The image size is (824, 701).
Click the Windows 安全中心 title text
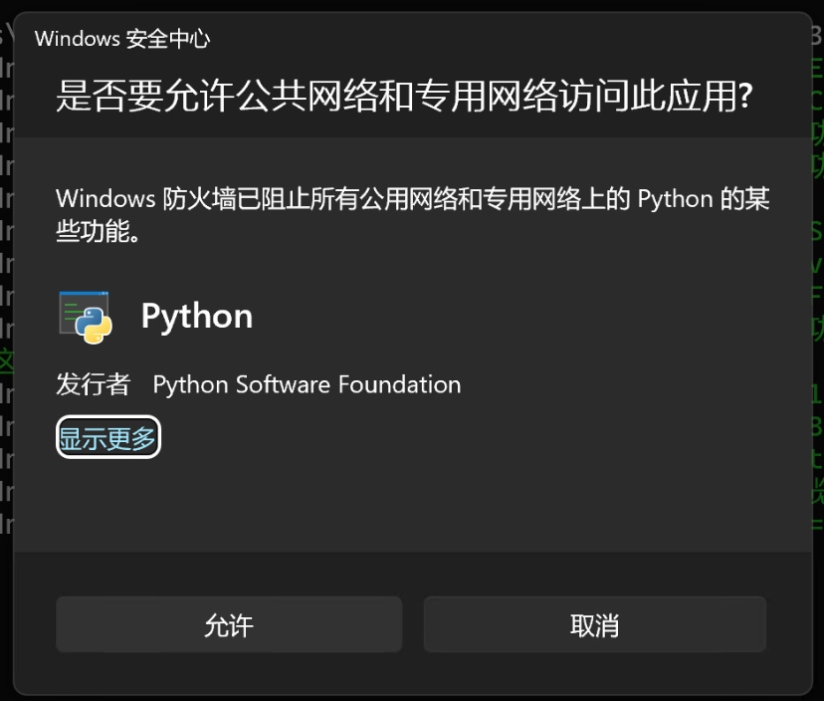(x=122, y=39)
